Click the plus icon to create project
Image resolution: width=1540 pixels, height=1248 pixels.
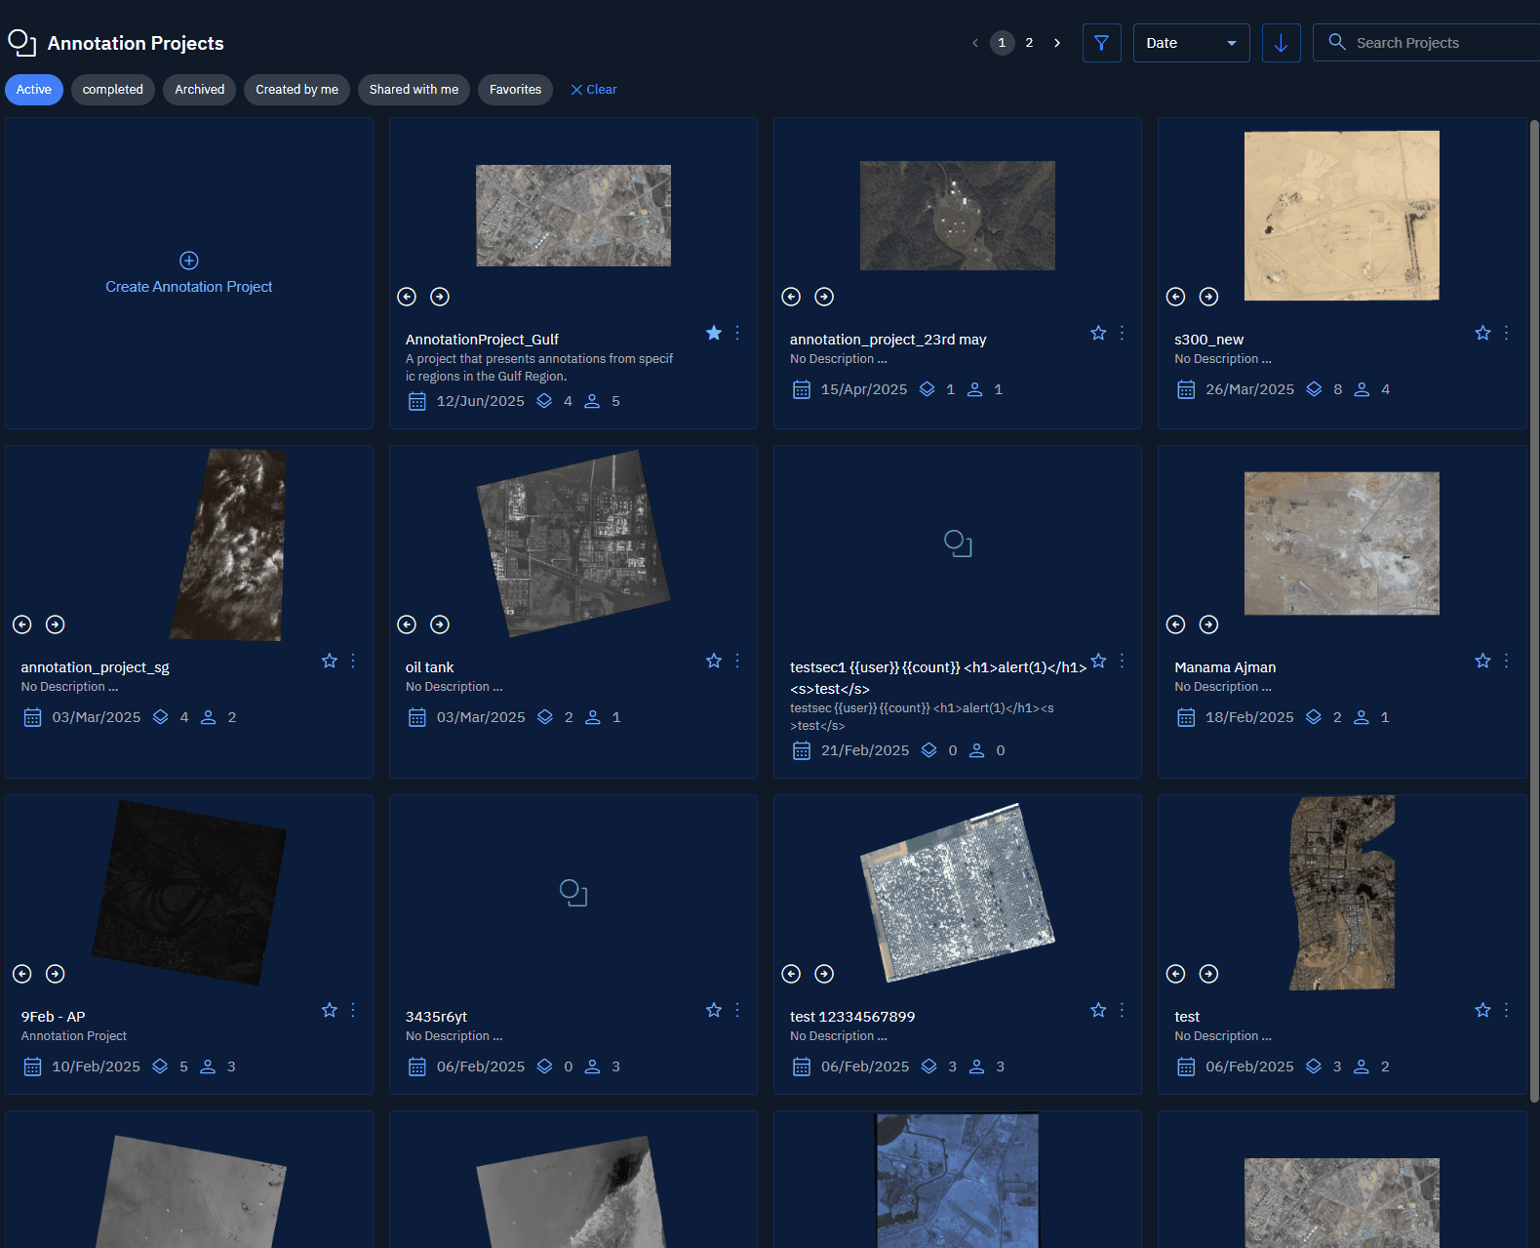pyautogui.click(x=189, y=261)
